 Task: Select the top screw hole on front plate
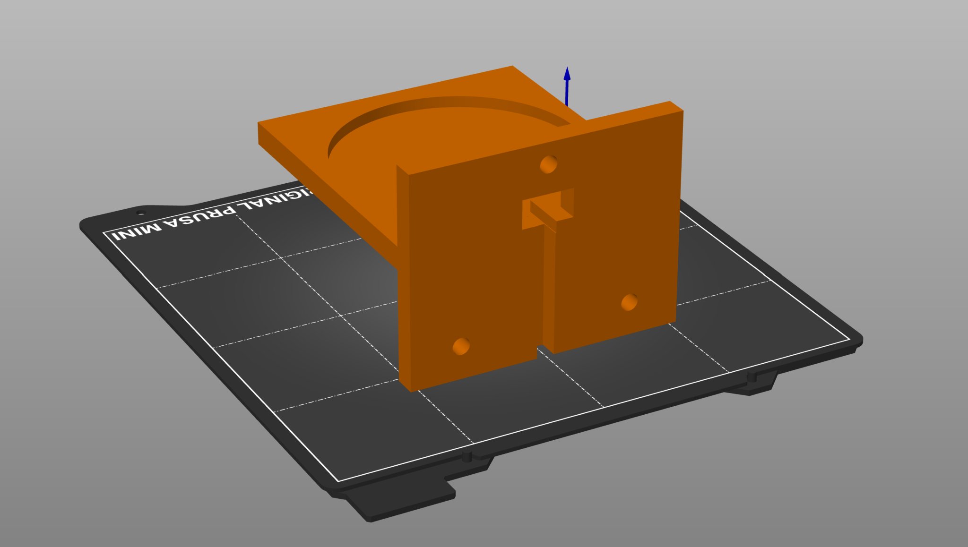tap(548, 164)
